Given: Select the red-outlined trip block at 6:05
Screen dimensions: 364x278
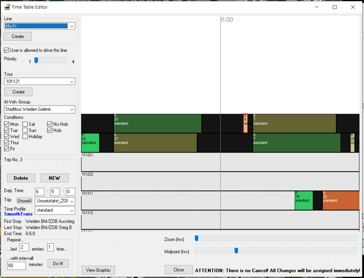Looking at the screenshot, I should 246,123.
